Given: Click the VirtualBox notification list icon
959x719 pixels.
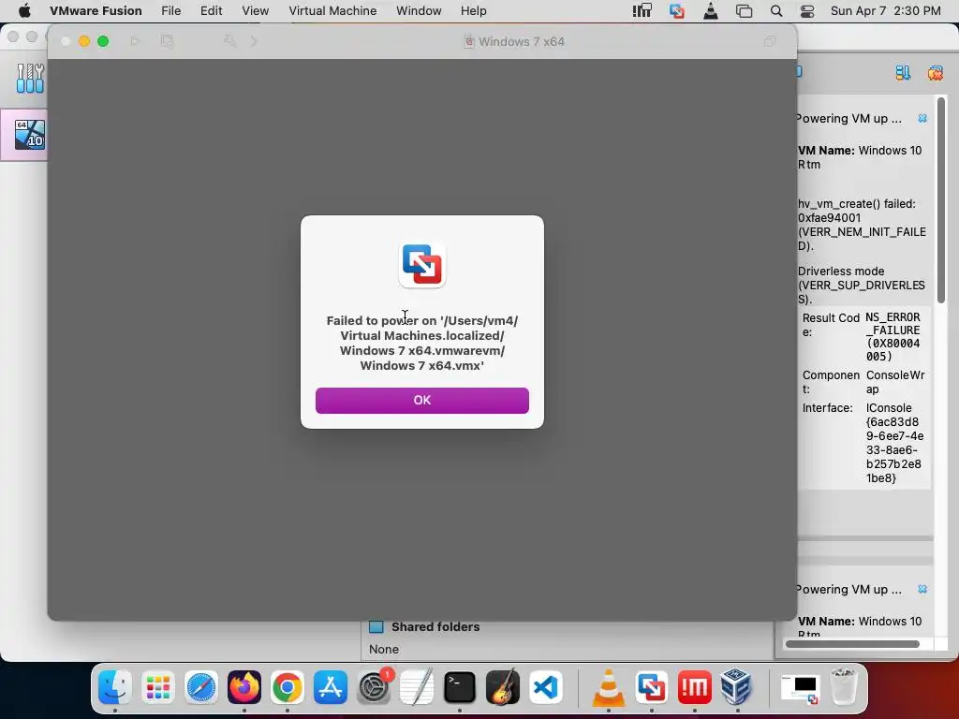Looking at the screenshot, I should coord(903,73).
